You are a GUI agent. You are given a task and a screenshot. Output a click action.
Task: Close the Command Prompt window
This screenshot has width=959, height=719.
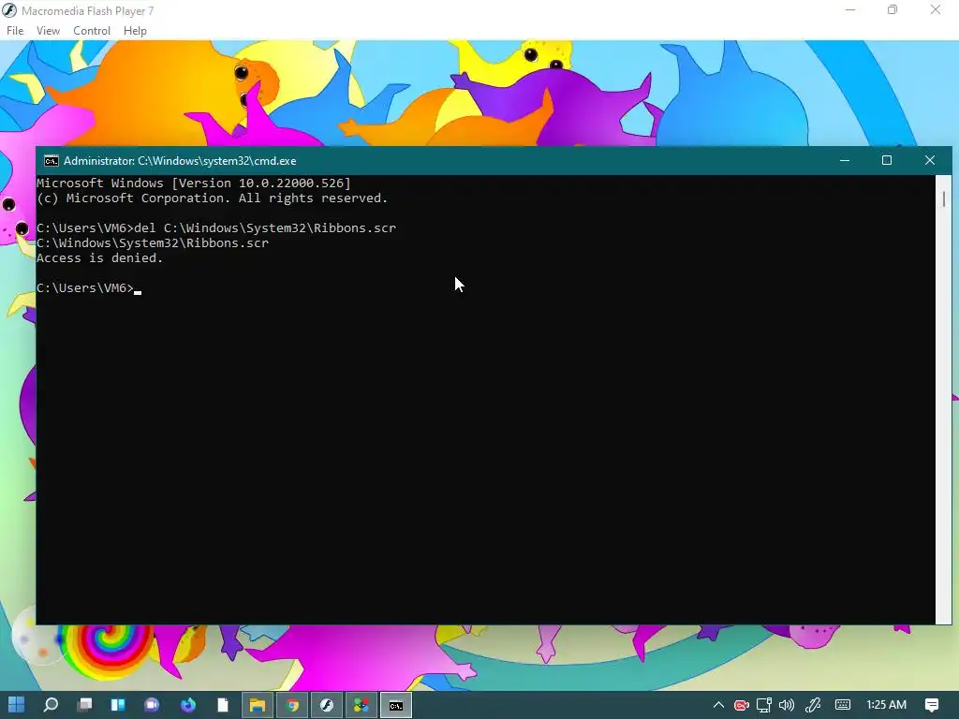[930, 160]
